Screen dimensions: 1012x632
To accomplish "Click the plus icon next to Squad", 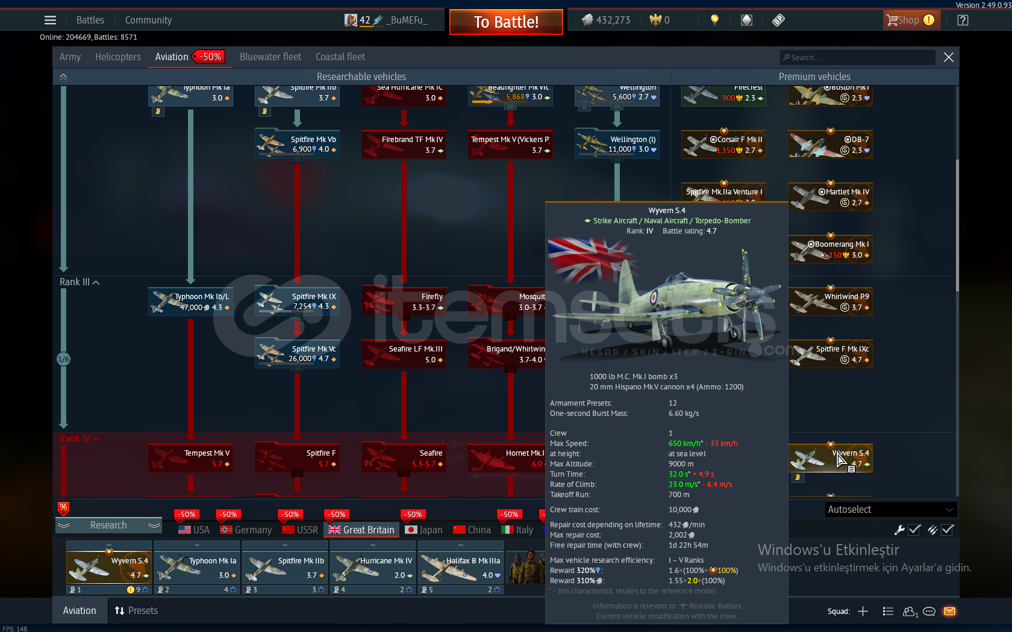I will (x=863, y=612).
